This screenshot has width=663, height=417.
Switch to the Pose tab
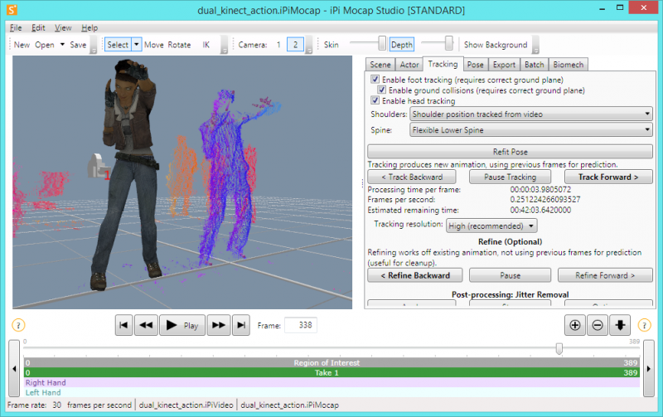pos(475,65)
